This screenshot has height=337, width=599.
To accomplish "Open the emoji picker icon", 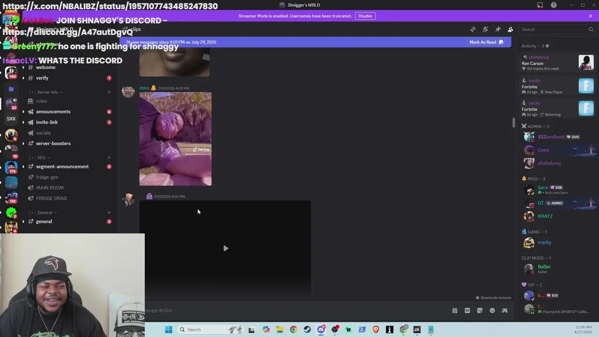I will pyautogui.click(x=492, y=310).
